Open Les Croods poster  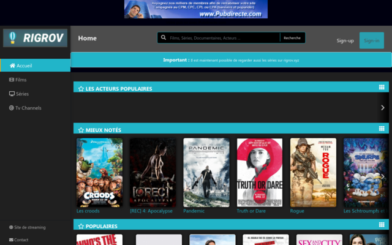point(99,173)
